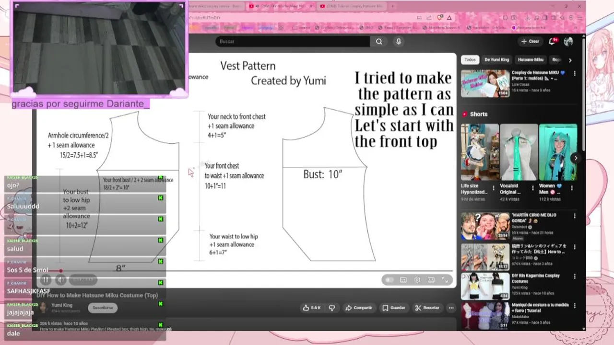614x345 pixels.
Task: Open the 674 K vistas clay figure video thumbnail
Action: [485, 257]
